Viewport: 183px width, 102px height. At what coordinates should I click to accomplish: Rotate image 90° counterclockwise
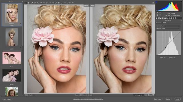coord(67,3)
